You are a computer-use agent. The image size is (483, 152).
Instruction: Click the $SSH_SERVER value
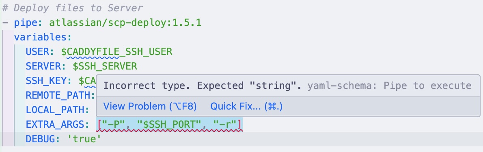pyautogui.click(x=105, y=66)
